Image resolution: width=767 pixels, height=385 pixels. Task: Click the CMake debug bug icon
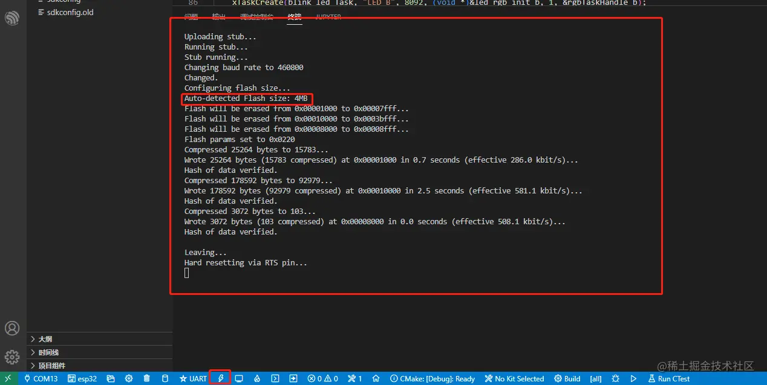pos(615,378)
